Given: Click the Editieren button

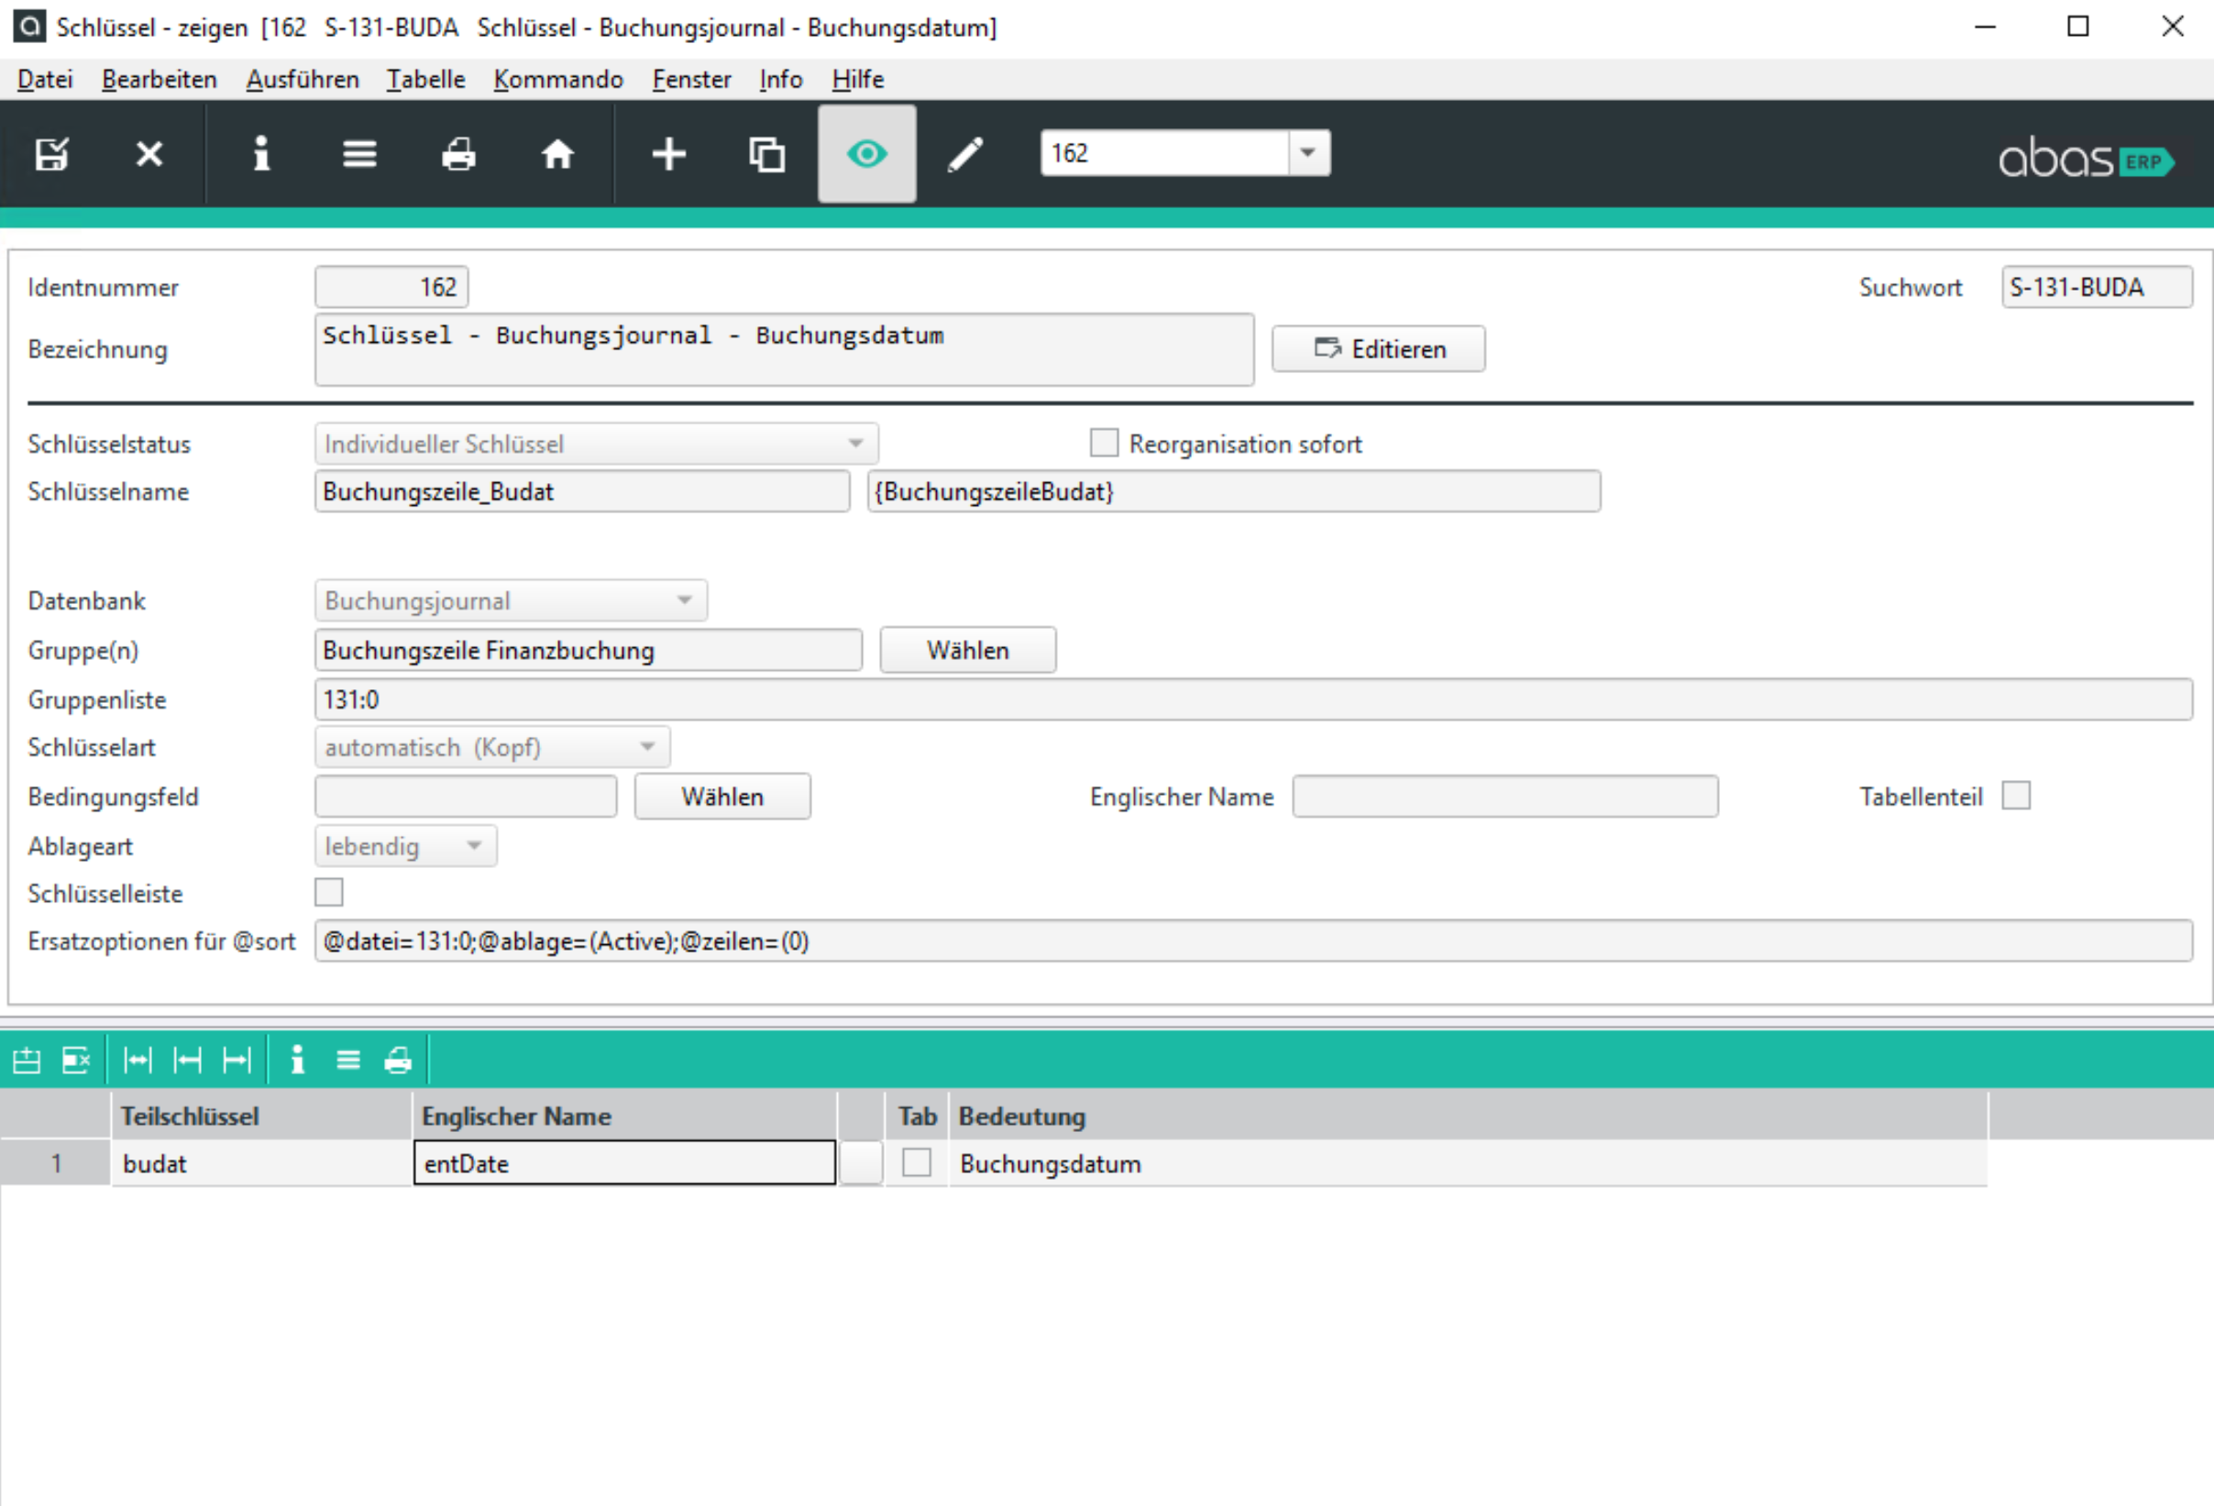Looking at the screenshot, I should point(1378,348).
